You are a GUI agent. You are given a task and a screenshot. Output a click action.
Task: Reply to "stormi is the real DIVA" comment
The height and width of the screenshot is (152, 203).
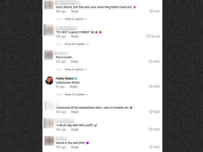click(x=75, y=147)
